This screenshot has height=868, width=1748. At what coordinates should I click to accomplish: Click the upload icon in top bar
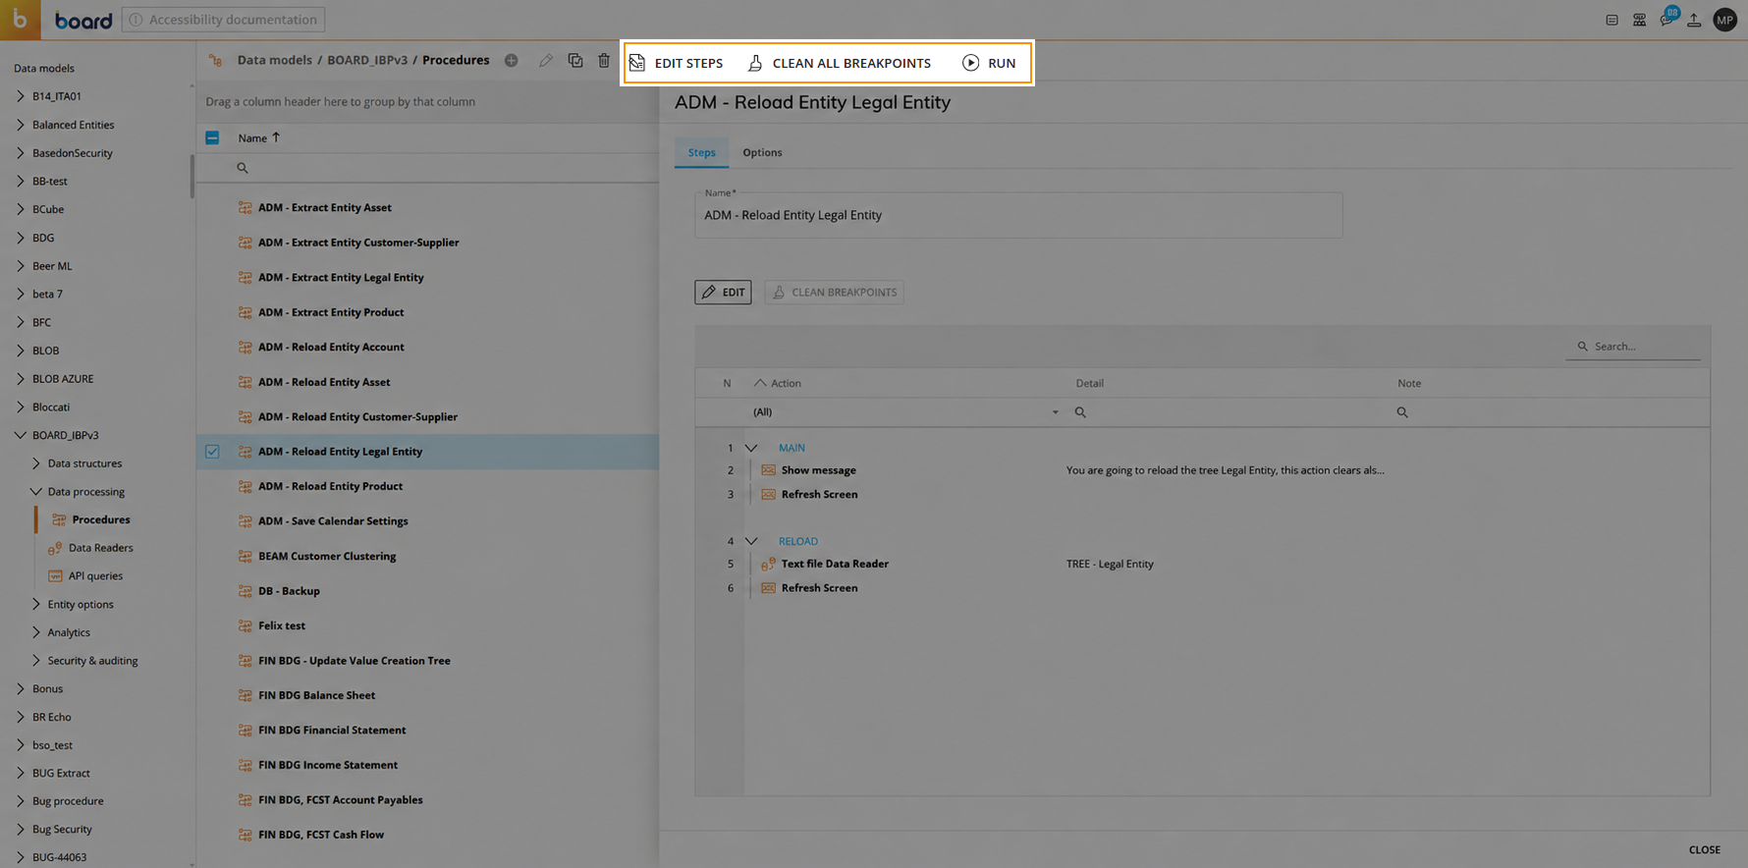click(x=1694, y=20)
